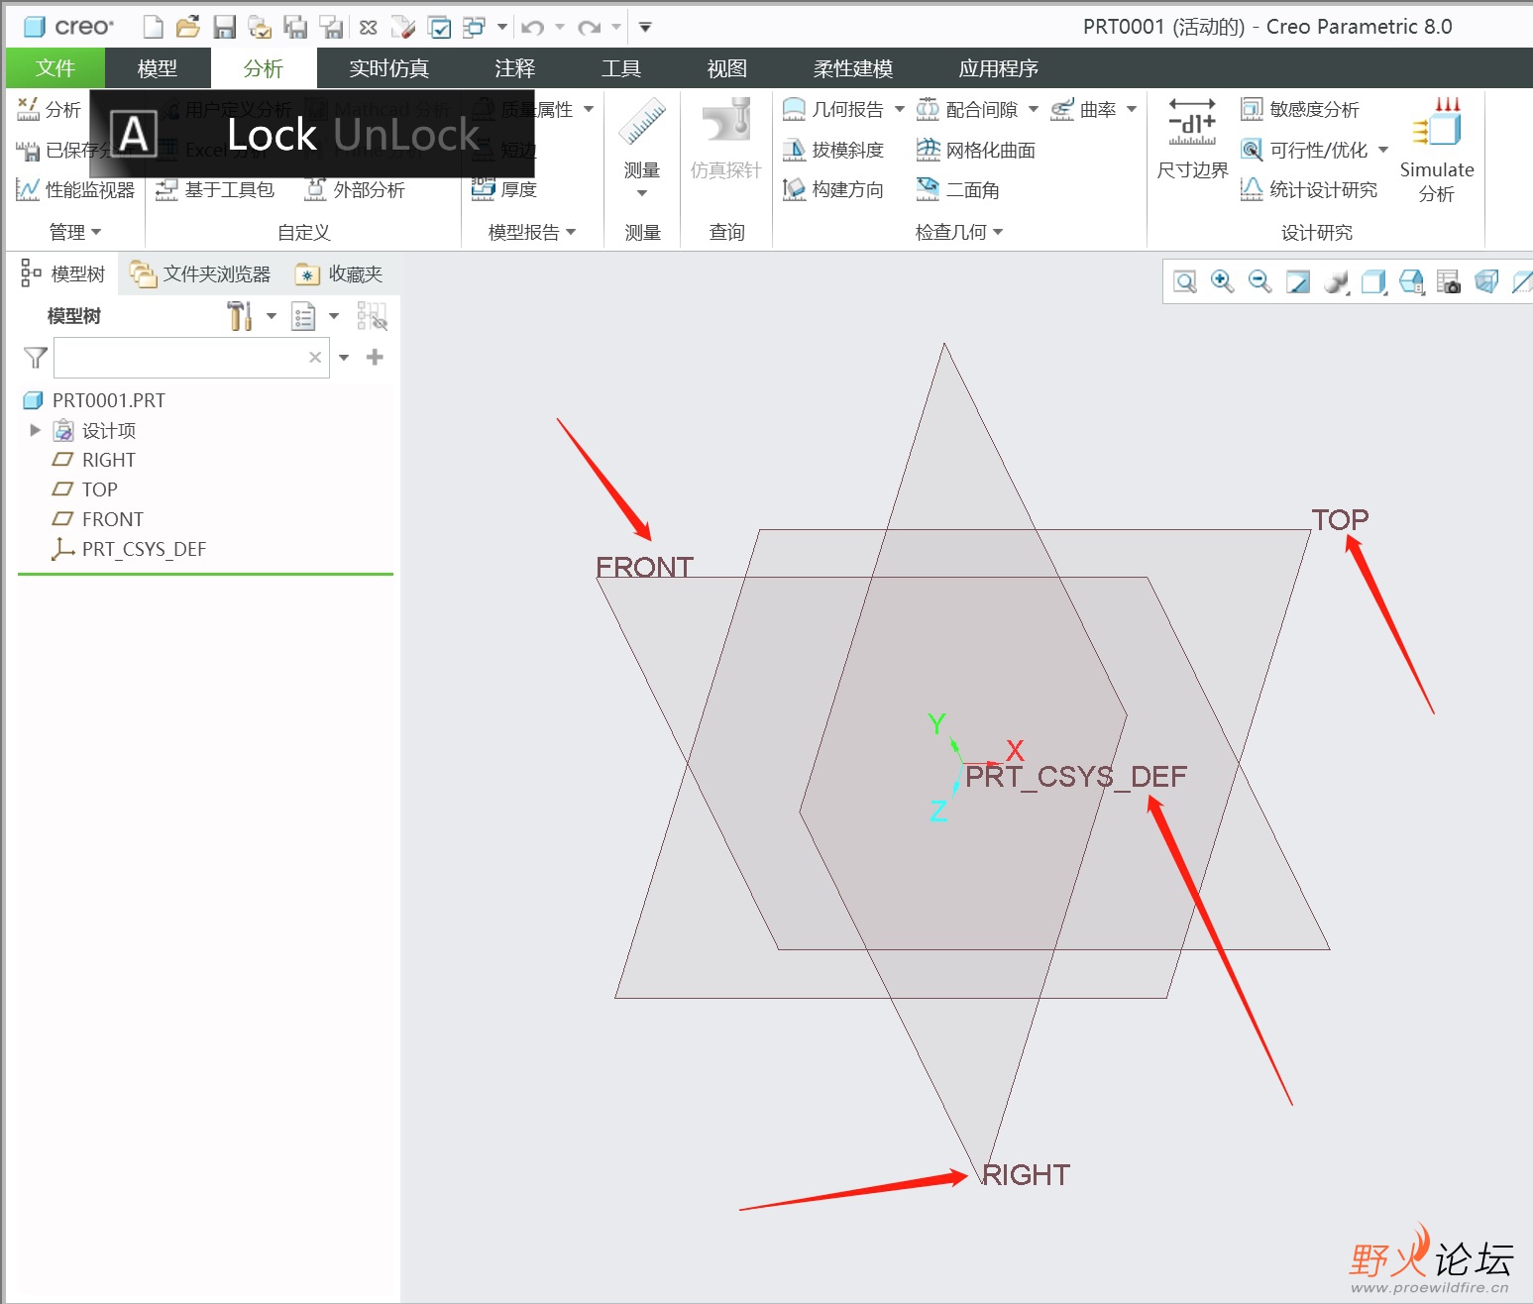The width and height of the screenshot is (1533, 1304).
Task: Open the 管理 group dropdown
Action: click(x=75, y=232)
